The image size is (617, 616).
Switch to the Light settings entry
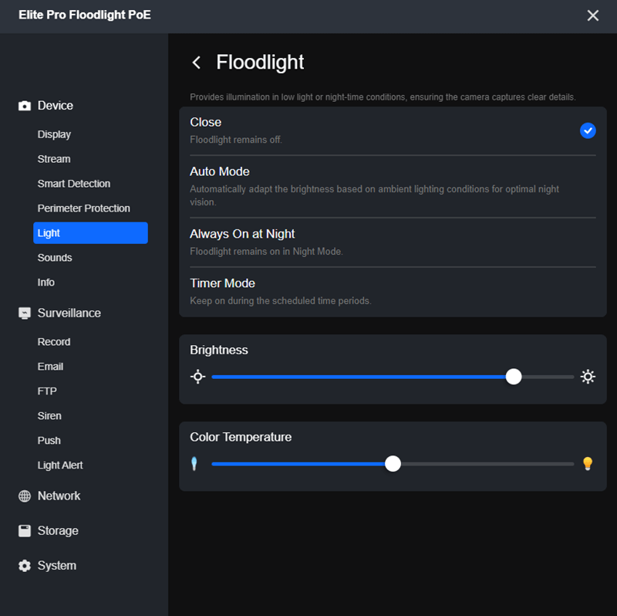[49, 232]
